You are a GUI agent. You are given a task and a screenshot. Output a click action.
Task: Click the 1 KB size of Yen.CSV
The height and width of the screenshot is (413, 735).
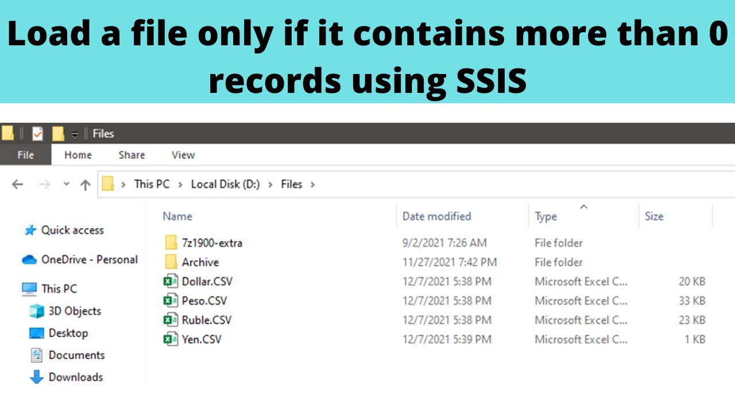695,339
